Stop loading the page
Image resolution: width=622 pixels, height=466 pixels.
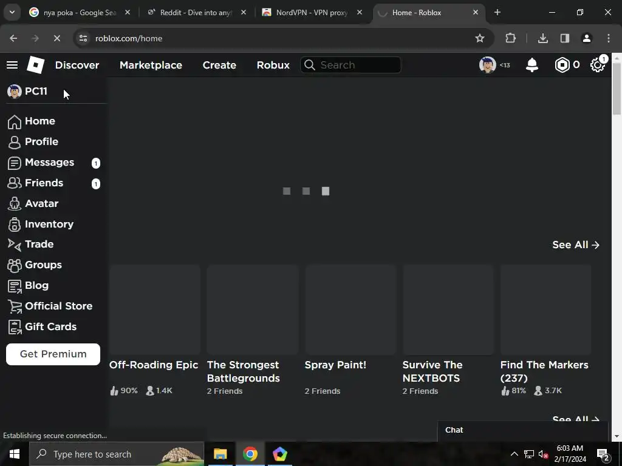[x=56, y=38]
